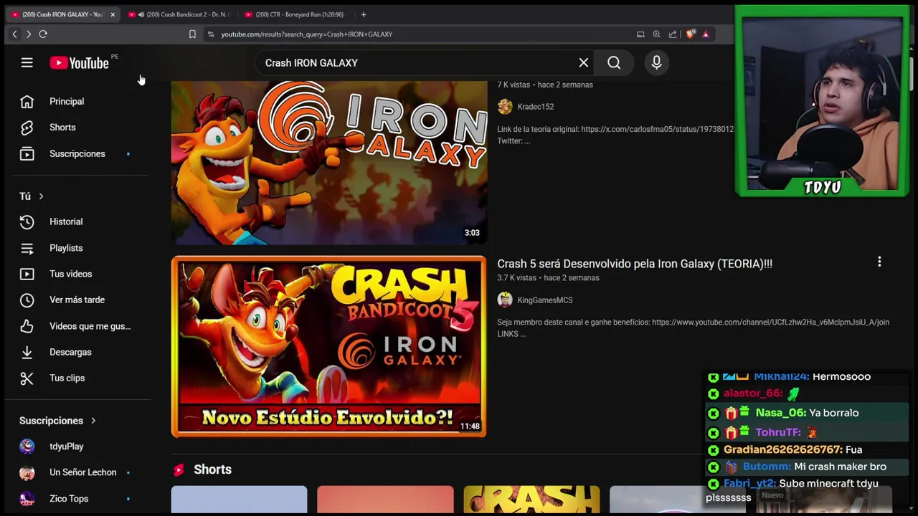
Task: Click the Principal home icon
Action: pos(27,101)
